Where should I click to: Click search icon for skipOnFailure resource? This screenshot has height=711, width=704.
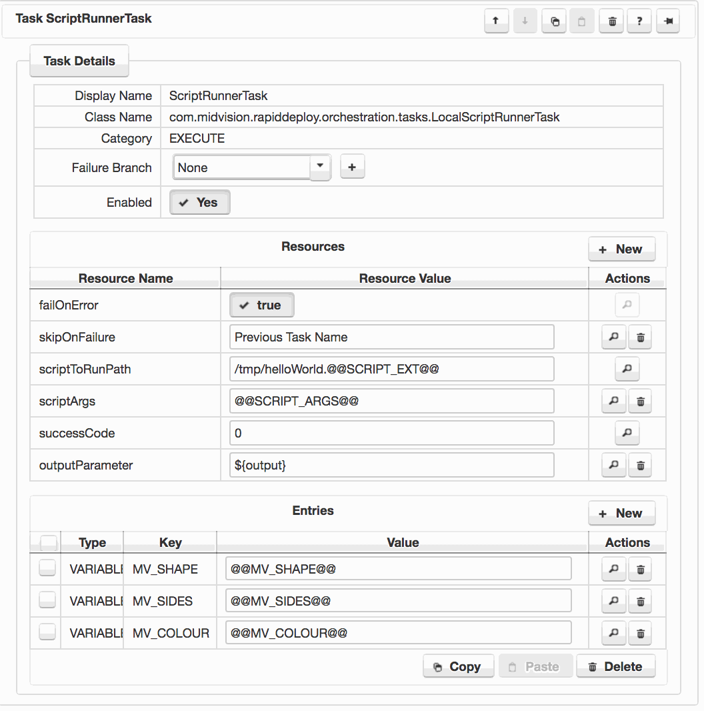point(613,337)
